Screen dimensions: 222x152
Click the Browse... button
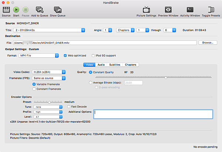(208, 43)
